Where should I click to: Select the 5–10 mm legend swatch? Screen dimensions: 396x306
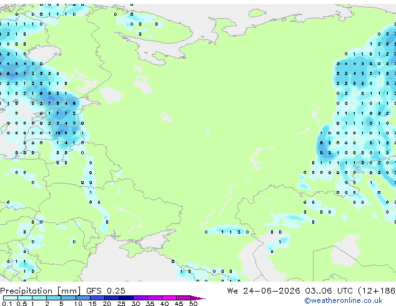pos(69,298)
